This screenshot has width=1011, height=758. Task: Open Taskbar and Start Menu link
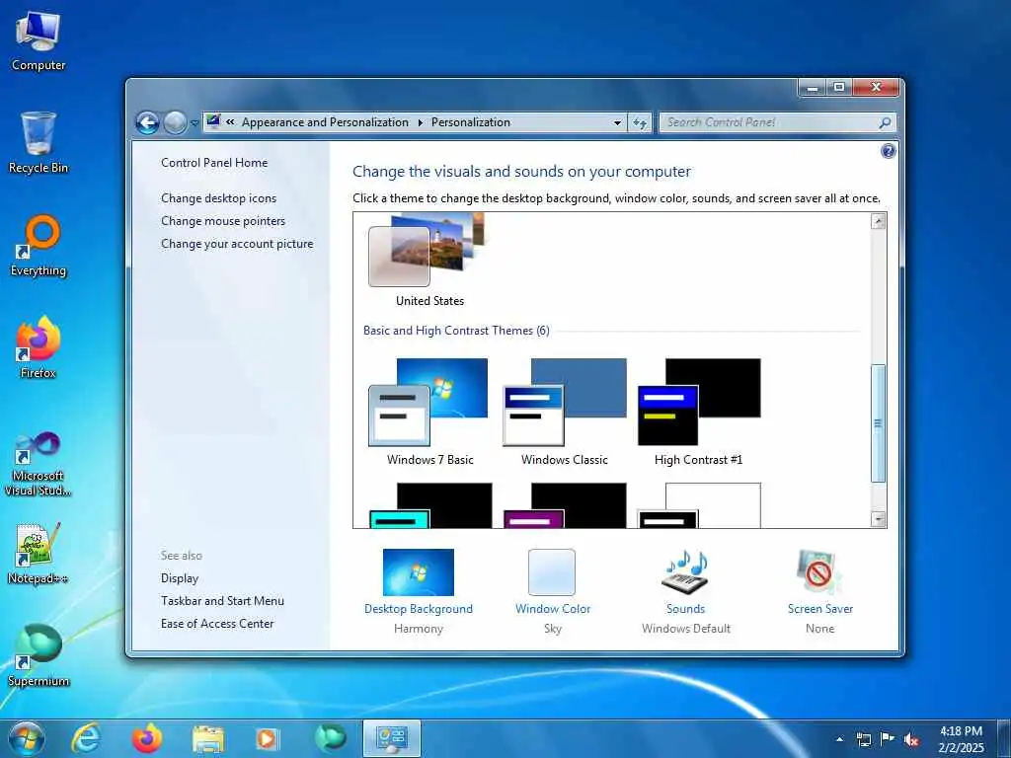tap(222, 601)
